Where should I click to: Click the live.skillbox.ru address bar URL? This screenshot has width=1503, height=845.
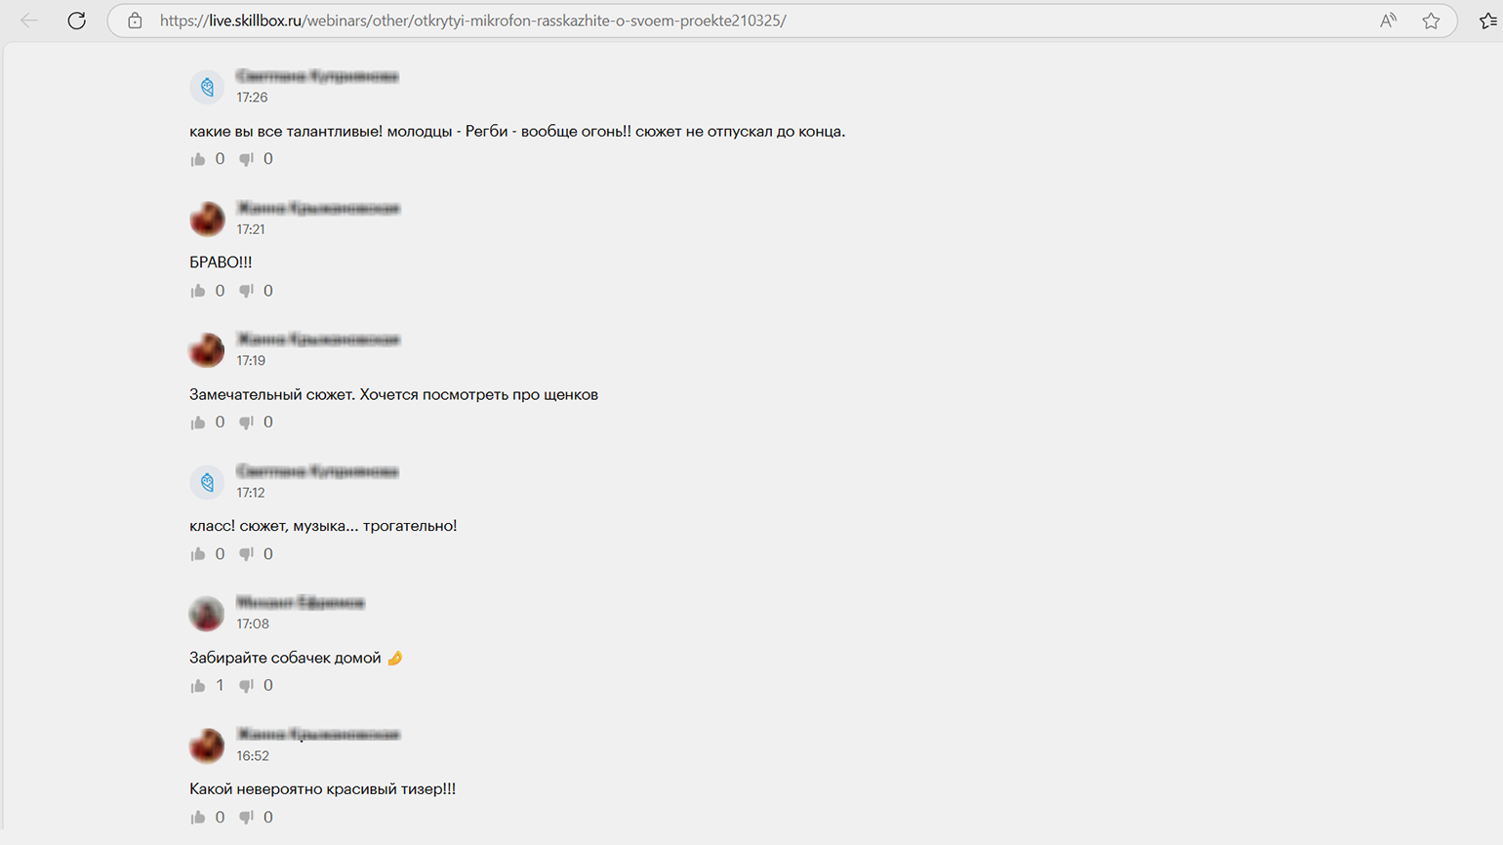pyautogui.click(x=473, y=20)
